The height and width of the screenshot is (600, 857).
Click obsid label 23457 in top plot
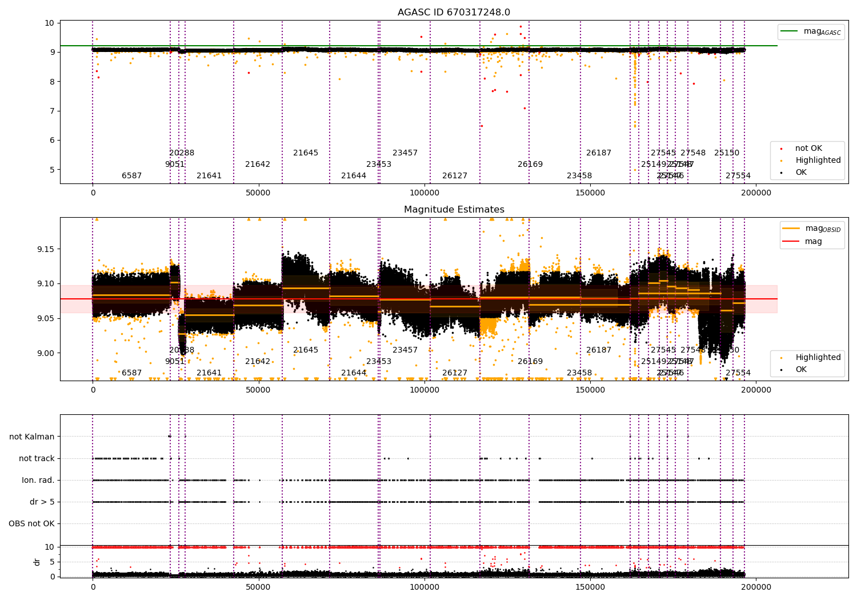(405, 153)
